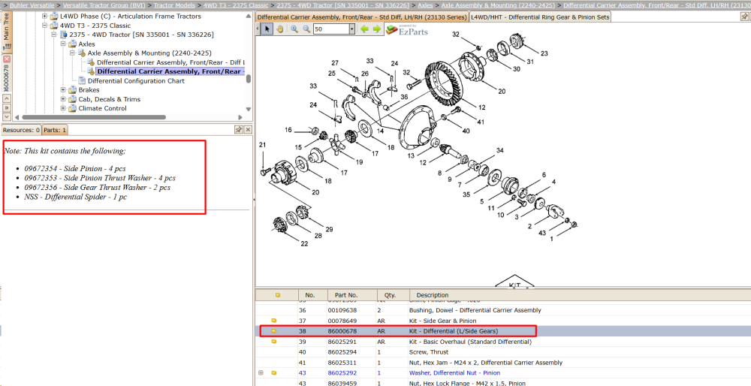Activate the hand pan tool
Viewport: 751px width, 386px height.
click(x=279, y=29)
